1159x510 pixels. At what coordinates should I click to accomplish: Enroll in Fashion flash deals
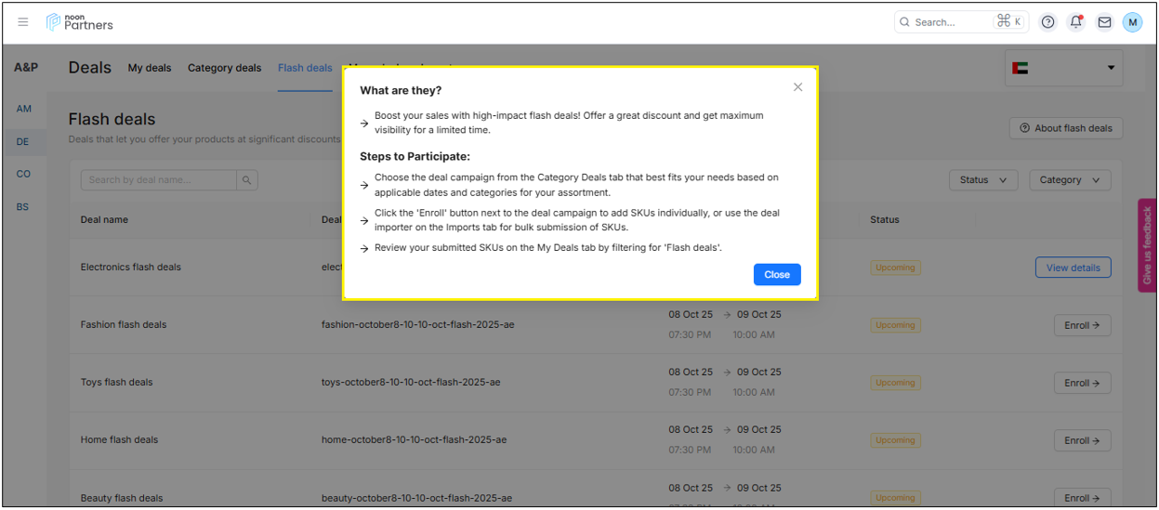click(1082, 326)
